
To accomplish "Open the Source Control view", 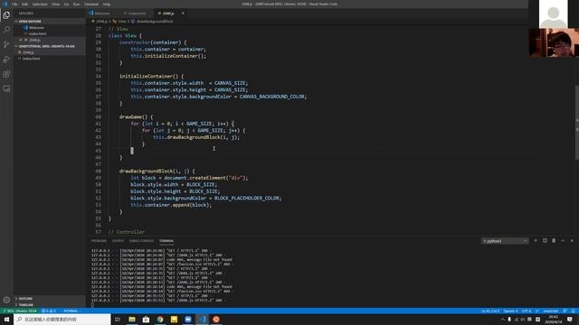I will pos(6,44).
